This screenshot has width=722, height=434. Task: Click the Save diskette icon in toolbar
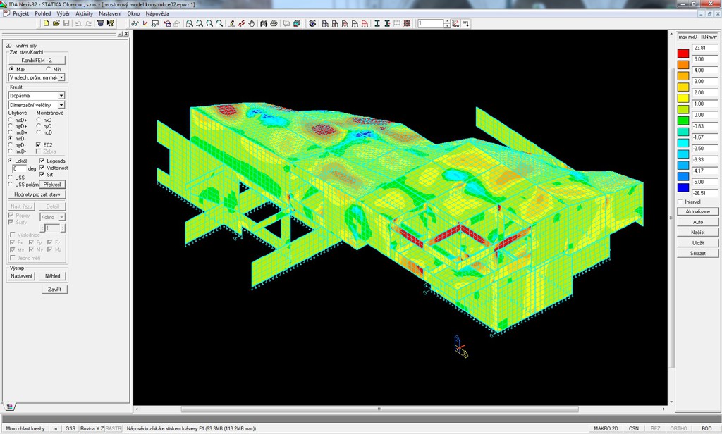point(66,23)
